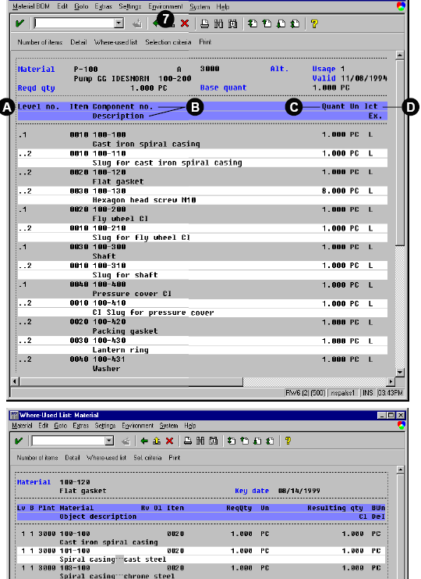Click grayed Save icon in Material BOM toolbar

pyautogui.click(x=137, y=24)
